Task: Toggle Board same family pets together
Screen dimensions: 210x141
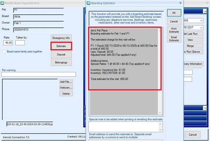Action: click(x=4, y=52)
